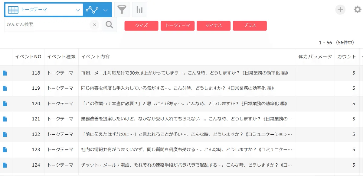Image resolution: width=363 pixels, height=176 pixels.
Task: Expand the graph view chevron dropdown
Action: coord(105,10)
